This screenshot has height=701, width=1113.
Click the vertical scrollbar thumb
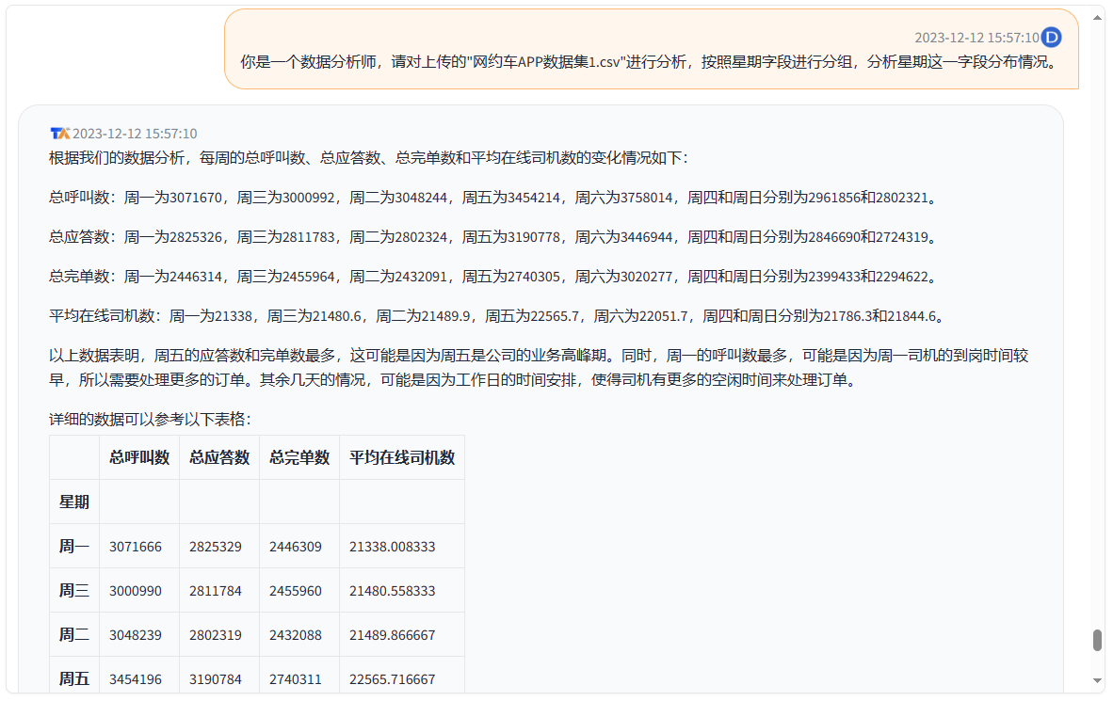pyautogui.click(x=1097, y=639)
